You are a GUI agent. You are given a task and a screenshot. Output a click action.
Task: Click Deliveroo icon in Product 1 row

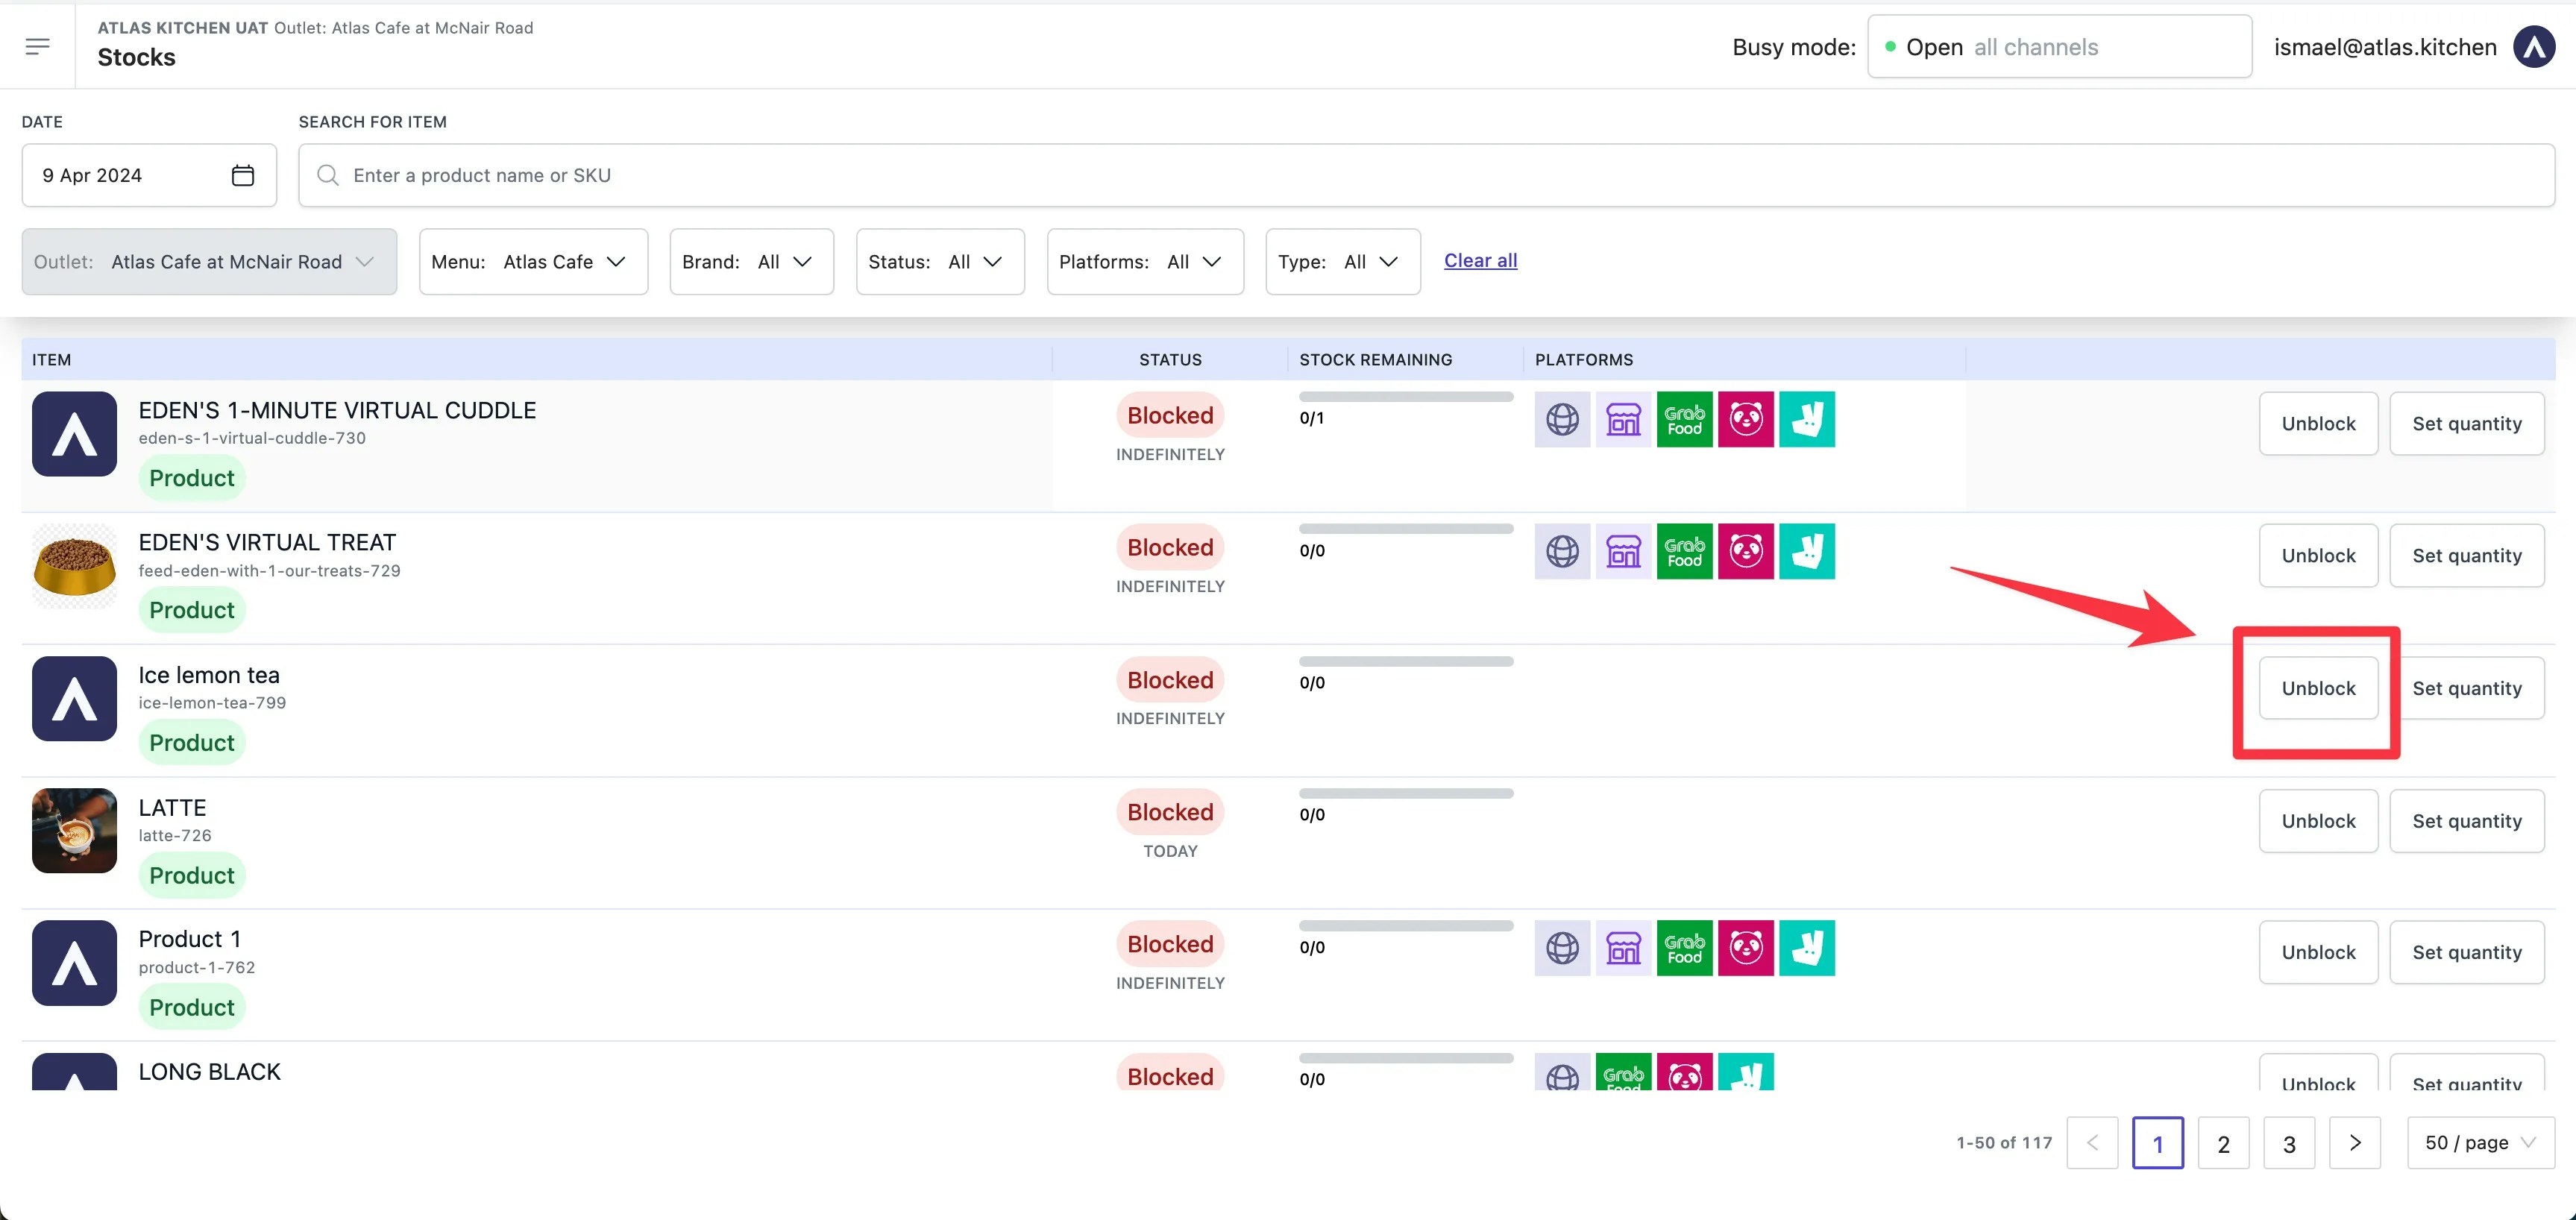1806,948
